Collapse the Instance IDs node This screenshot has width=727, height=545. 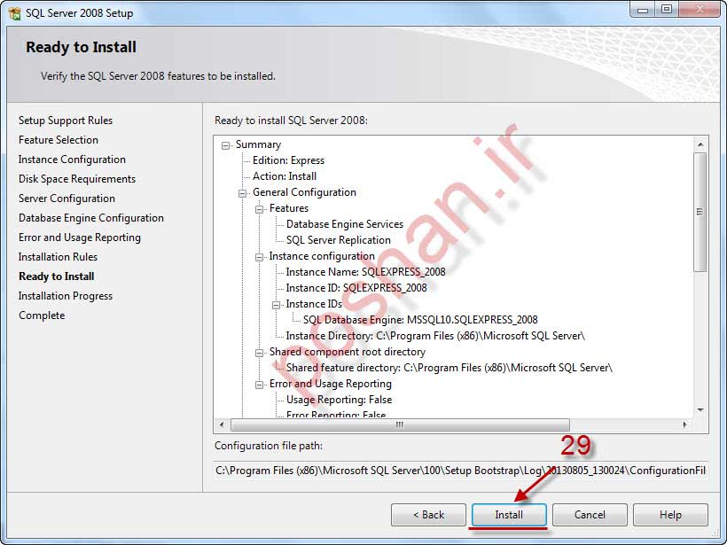(x=278, y=305)
